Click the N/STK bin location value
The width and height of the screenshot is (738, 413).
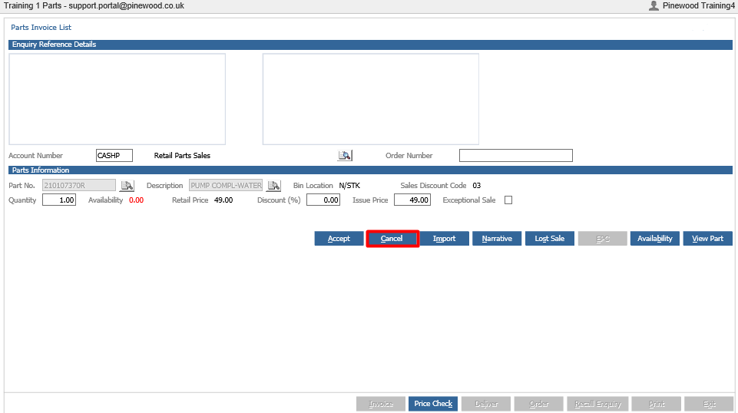coord(349,185)
